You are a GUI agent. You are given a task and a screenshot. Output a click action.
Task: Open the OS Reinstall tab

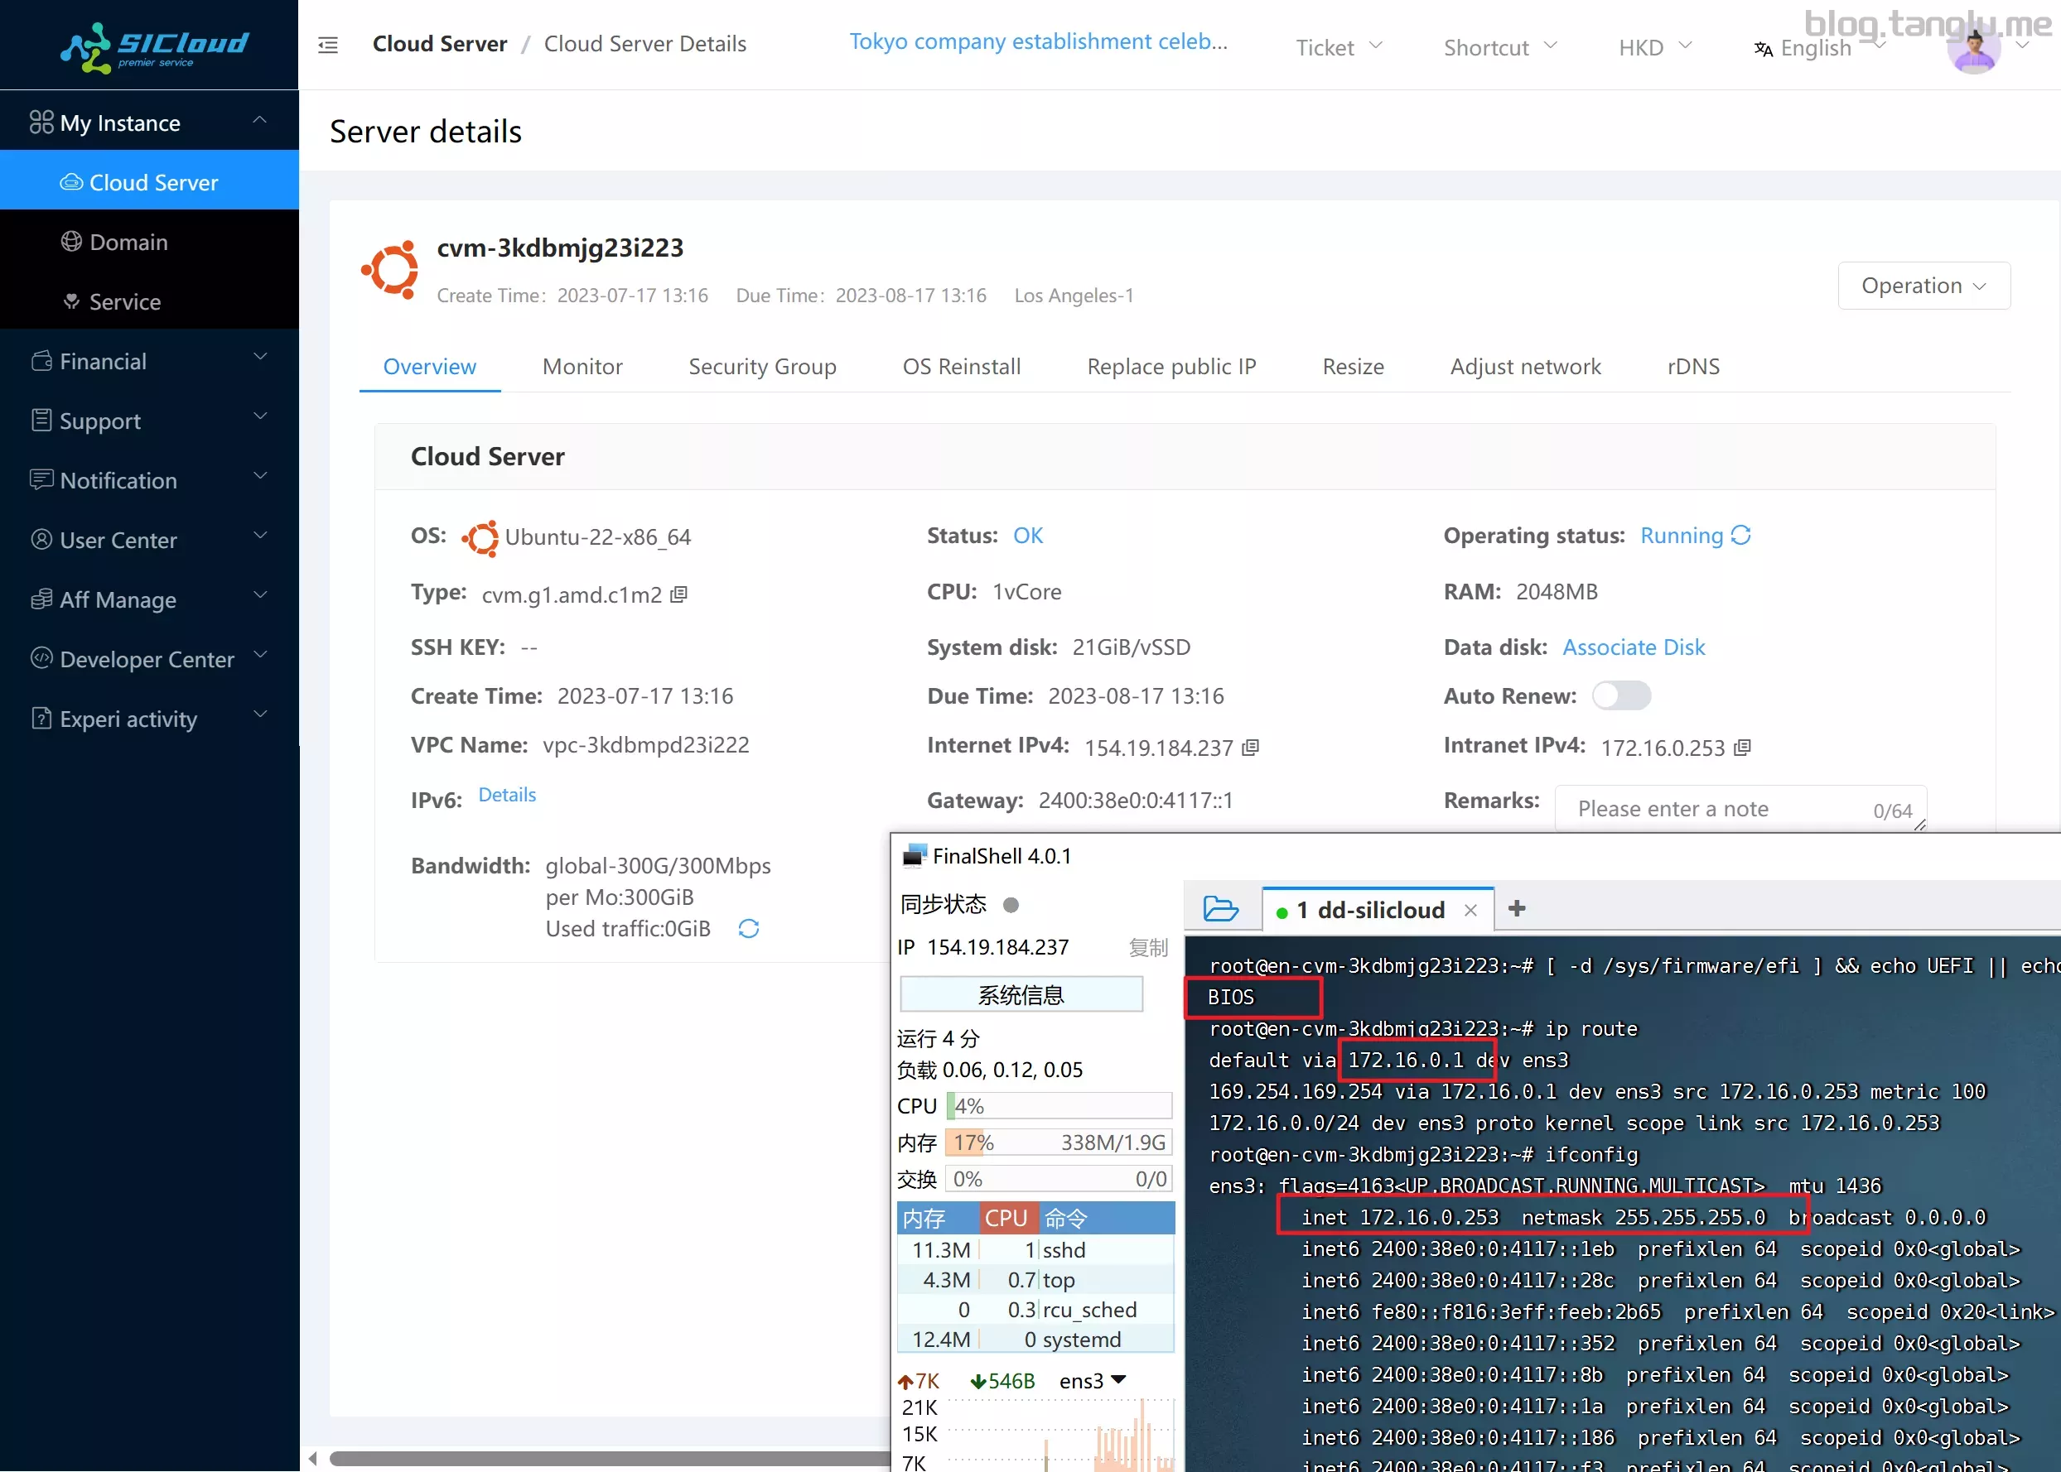click(961, 367)
